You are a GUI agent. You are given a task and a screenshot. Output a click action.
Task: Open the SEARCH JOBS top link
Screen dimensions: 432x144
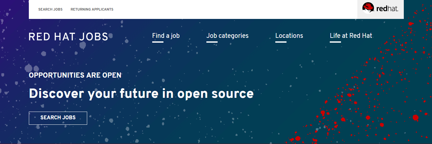(50, 9)
